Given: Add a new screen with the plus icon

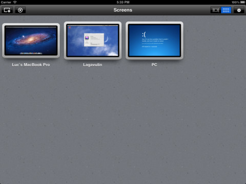Looking at the screenshot, I should click(x=7, y=10).
